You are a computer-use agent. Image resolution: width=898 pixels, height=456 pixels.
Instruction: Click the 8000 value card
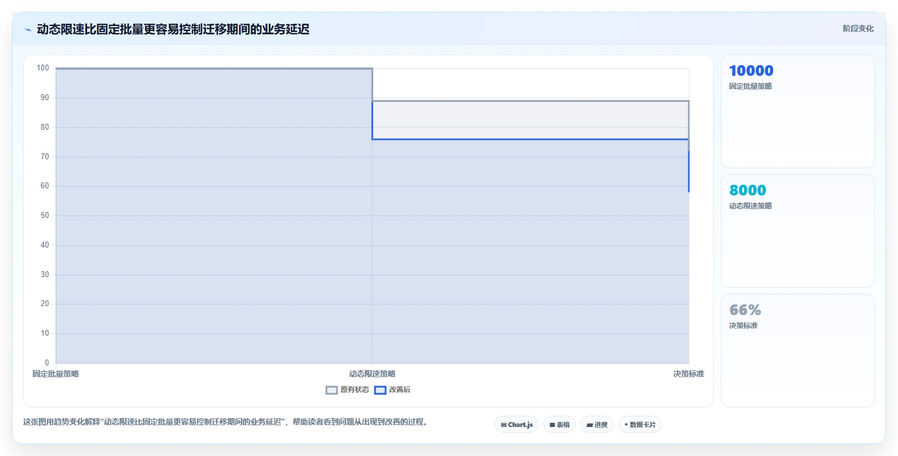(x=797, y=231)
